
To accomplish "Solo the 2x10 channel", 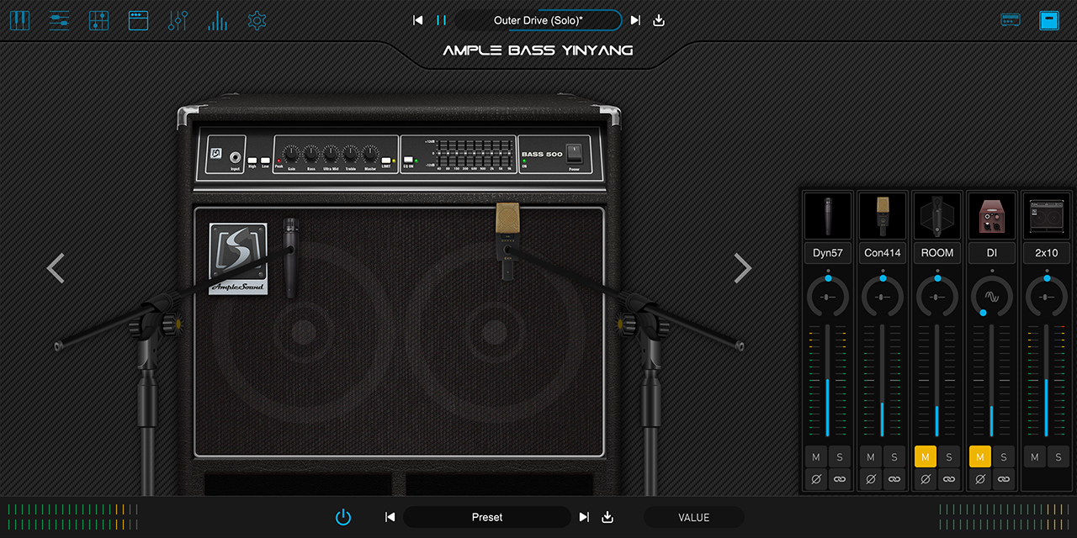I will tap(1058, 457).
